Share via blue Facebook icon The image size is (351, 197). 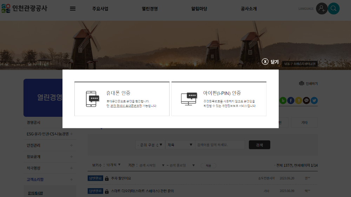[x=291, y=101]
